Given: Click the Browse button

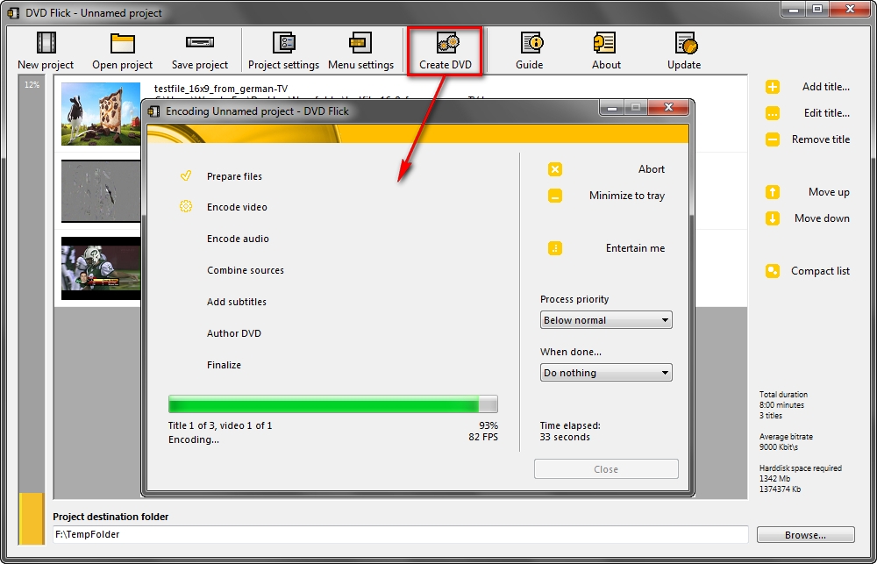Looking at the screenshot, I should tap(805, 535).
